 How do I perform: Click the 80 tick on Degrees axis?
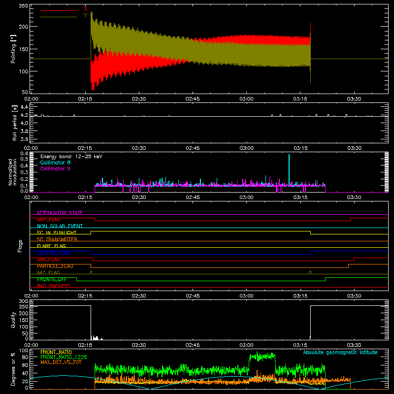coord(25,357)
